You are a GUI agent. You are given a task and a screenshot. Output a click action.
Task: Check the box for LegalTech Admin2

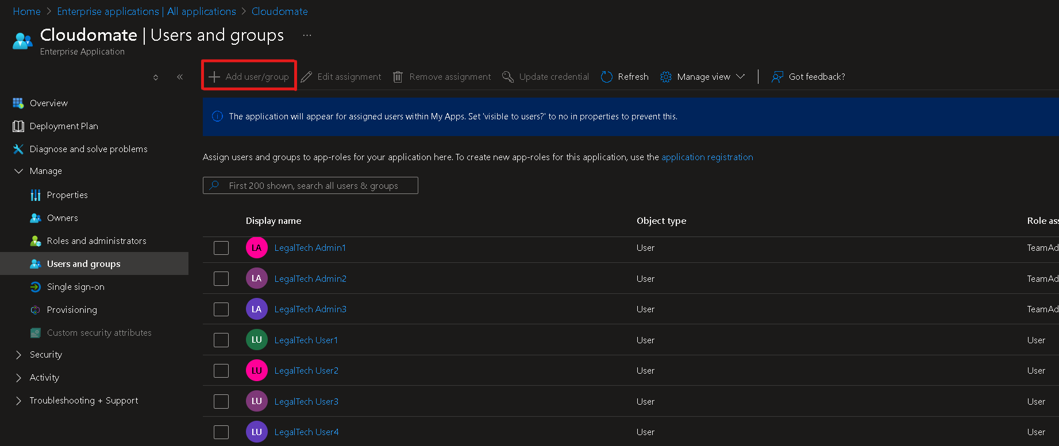point(221,278)
